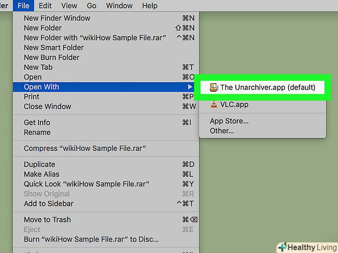Select Quick Look "wikiHow Sample File.rar"

click(90, 184)
